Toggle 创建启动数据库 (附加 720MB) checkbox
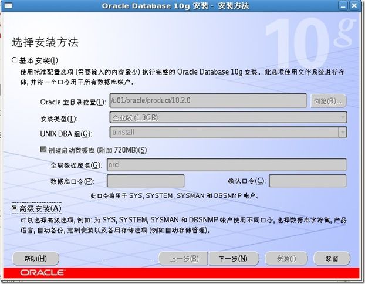The width and height of the screenshot is (365, 284). pyautogui.click(x=43, y=150)
